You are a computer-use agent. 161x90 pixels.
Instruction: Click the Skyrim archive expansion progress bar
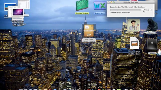125,10
